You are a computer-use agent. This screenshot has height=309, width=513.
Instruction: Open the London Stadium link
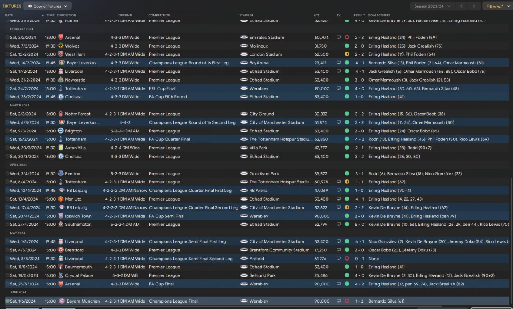pyautogui.click(x=266, y=54)
